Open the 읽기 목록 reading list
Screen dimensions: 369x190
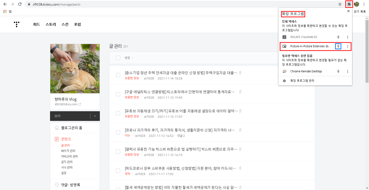(360, 12)
